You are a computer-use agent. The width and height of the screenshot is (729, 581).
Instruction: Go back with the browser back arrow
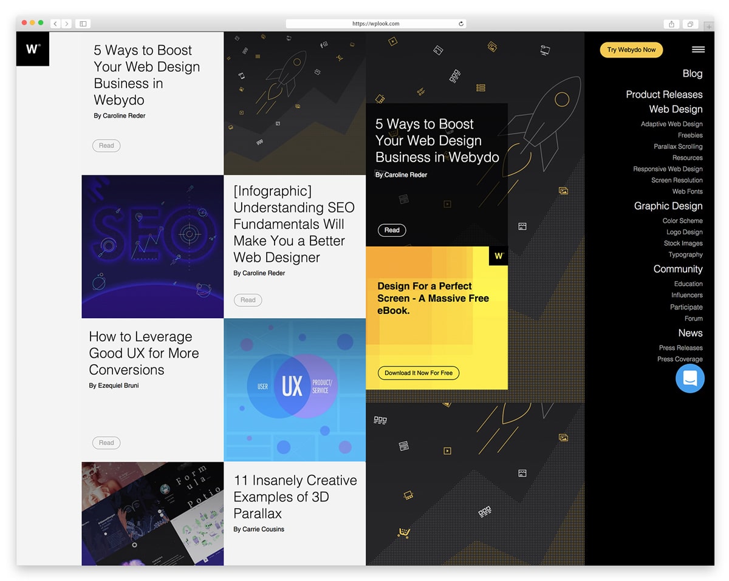[55, 24]
